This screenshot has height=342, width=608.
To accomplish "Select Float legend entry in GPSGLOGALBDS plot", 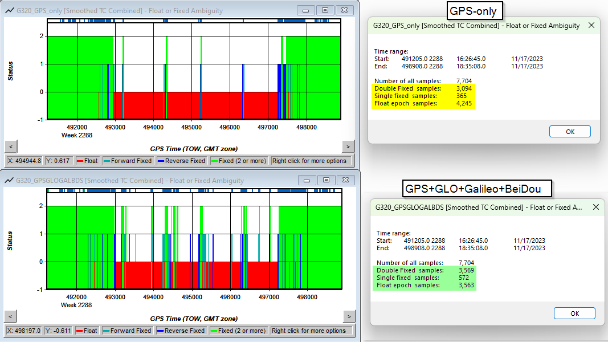I will click(x=87, y=331).
